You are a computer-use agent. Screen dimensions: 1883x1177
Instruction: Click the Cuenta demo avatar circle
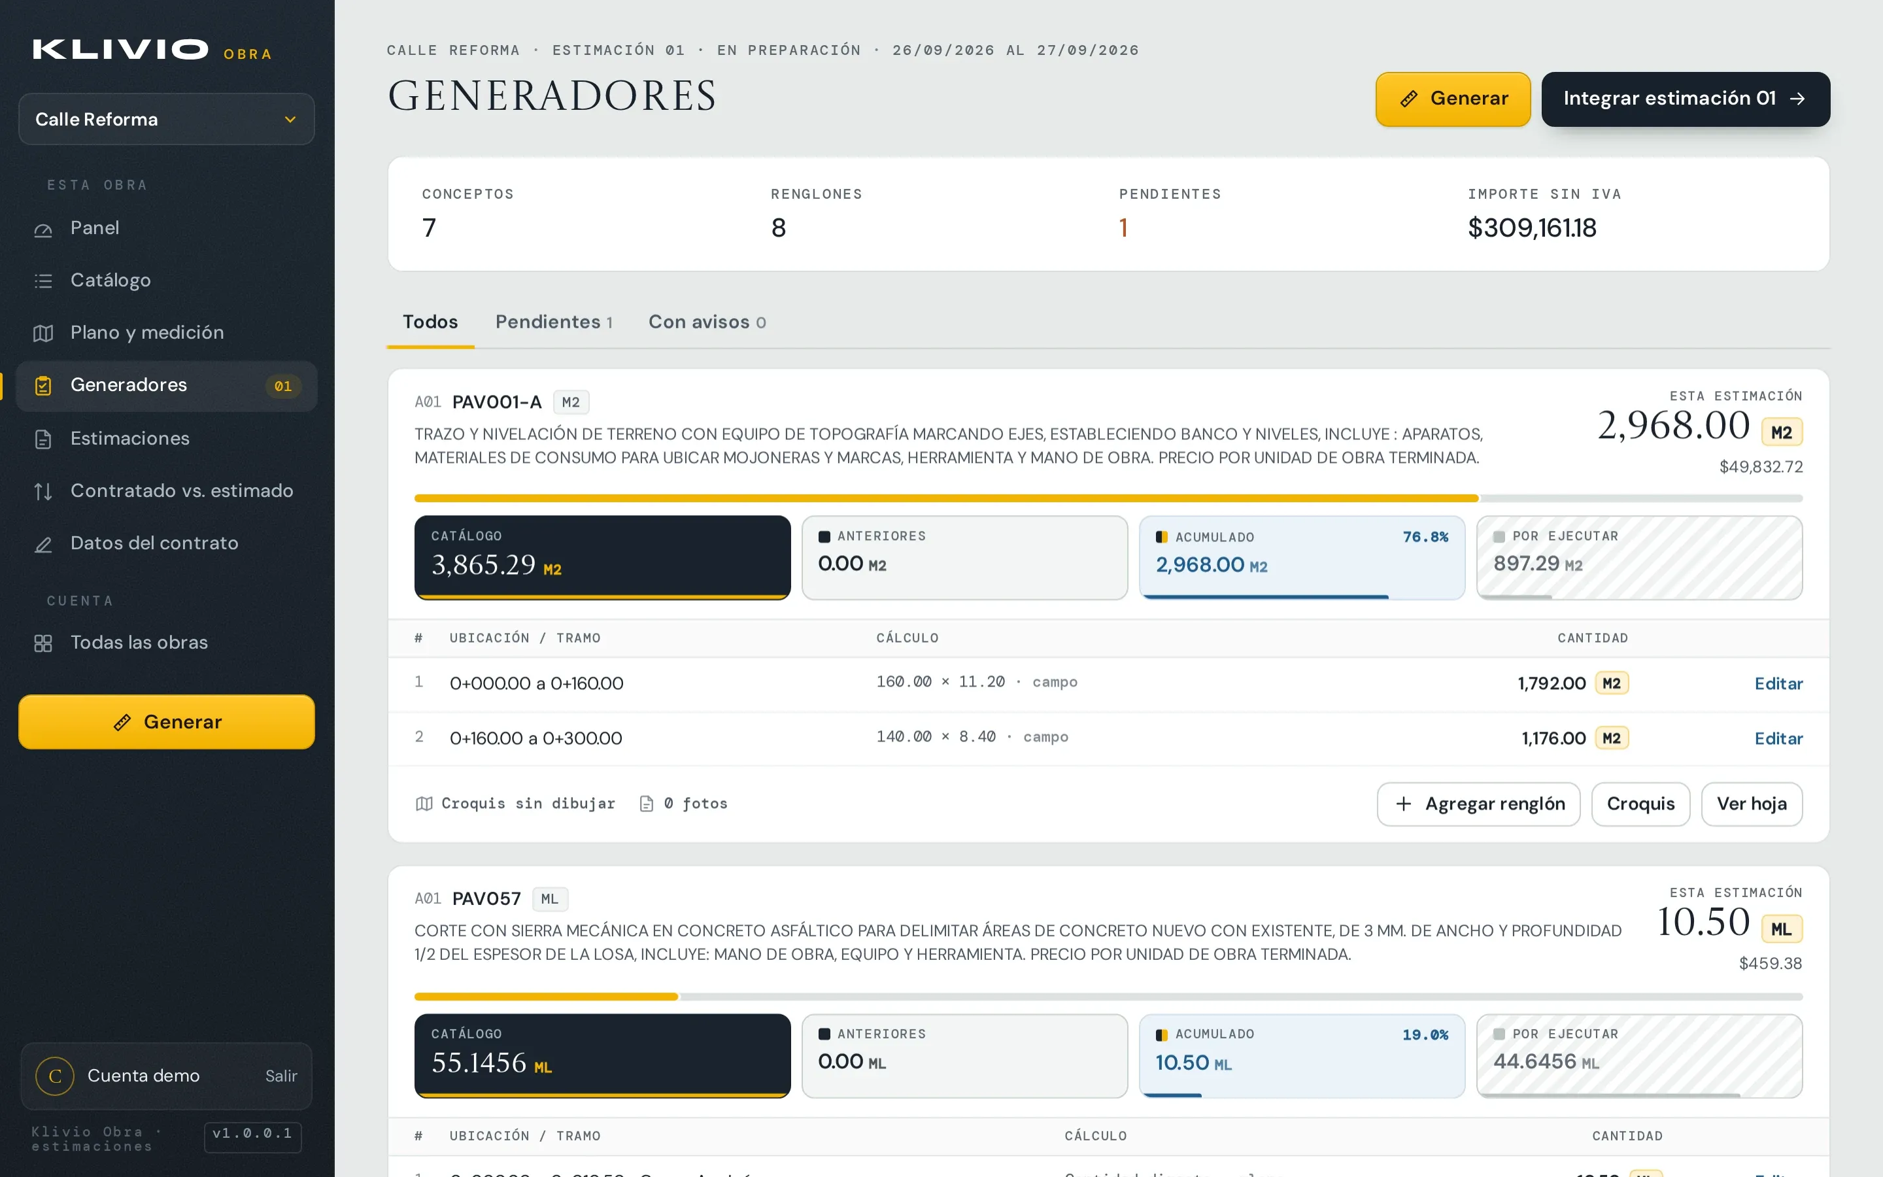[55, 1076]
